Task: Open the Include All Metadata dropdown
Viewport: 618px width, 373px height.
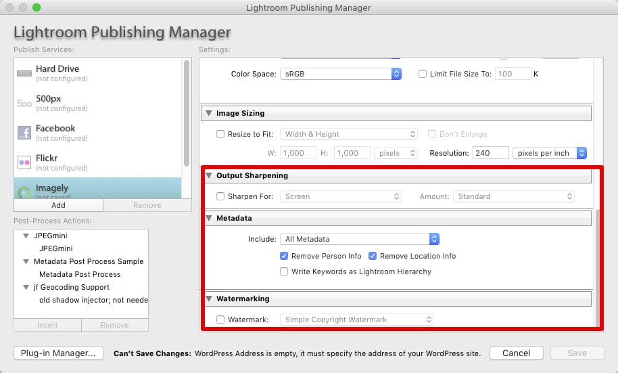Action: 360,239
